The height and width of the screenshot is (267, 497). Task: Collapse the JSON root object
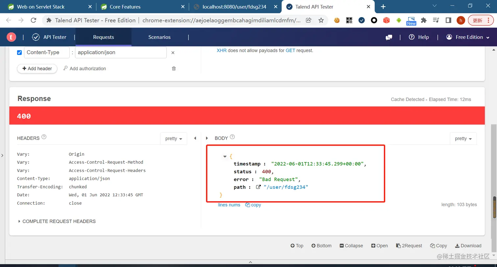pyautogui.click(x=225, y=157)
